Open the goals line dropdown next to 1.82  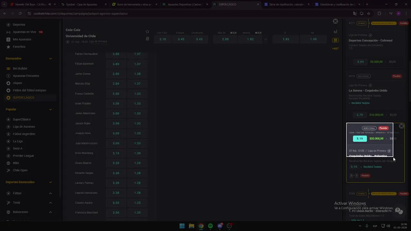tap(266, 39)
